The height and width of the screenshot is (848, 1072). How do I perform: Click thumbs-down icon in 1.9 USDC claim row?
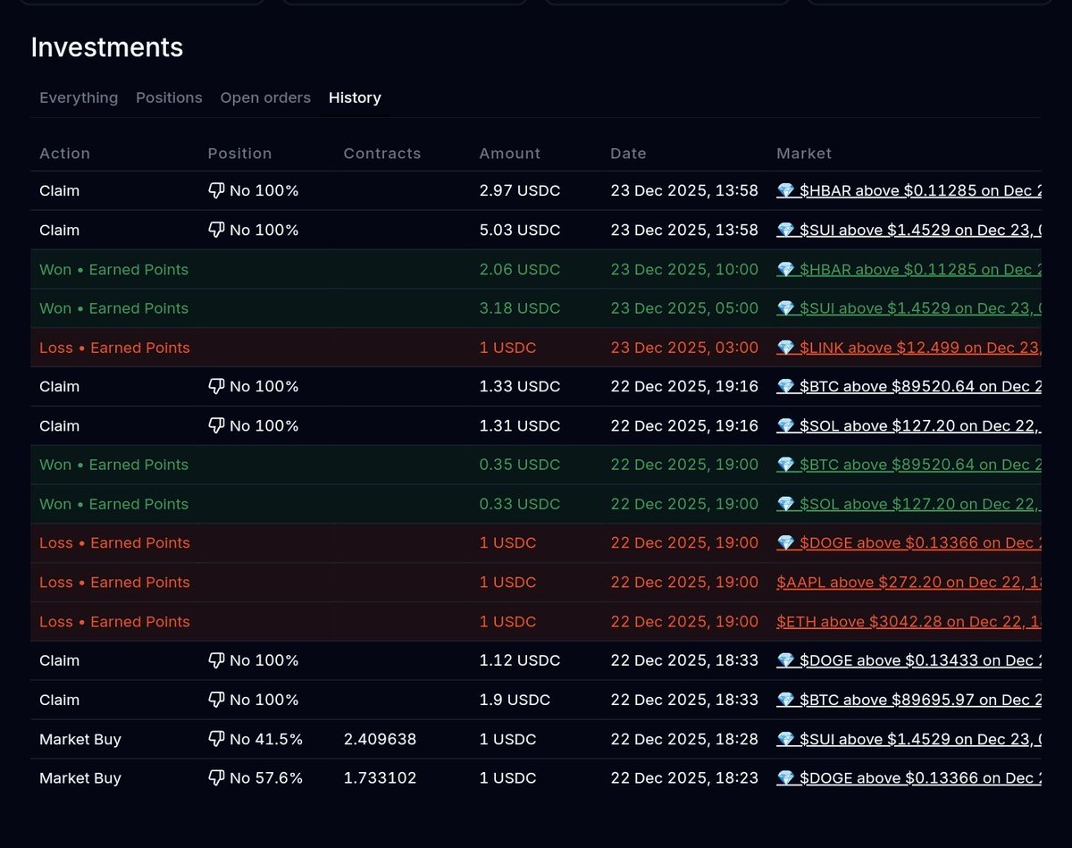[x=216, y=701]
